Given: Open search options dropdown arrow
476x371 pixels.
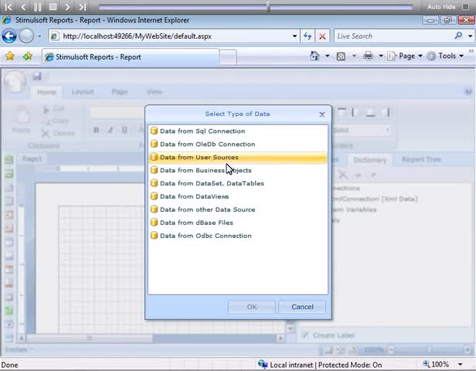Looking at the screenshot, I should click(470, 36).
